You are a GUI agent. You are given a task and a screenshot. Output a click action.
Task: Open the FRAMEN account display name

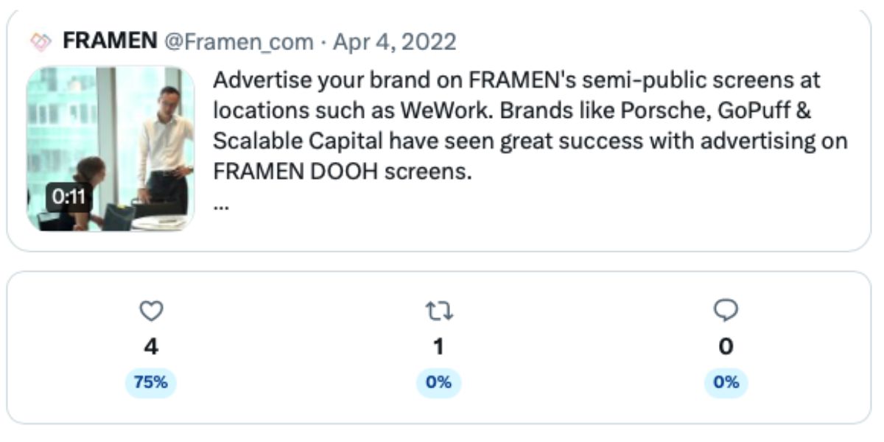[110, 41]
